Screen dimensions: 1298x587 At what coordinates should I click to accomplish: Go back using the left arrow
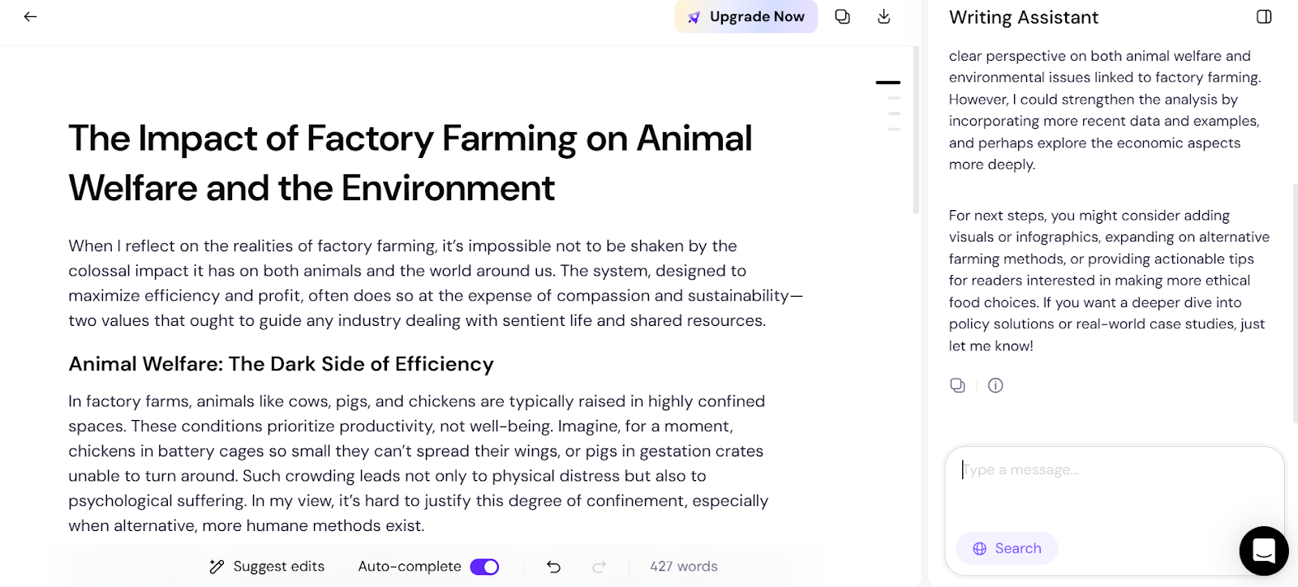coord(30,16)
